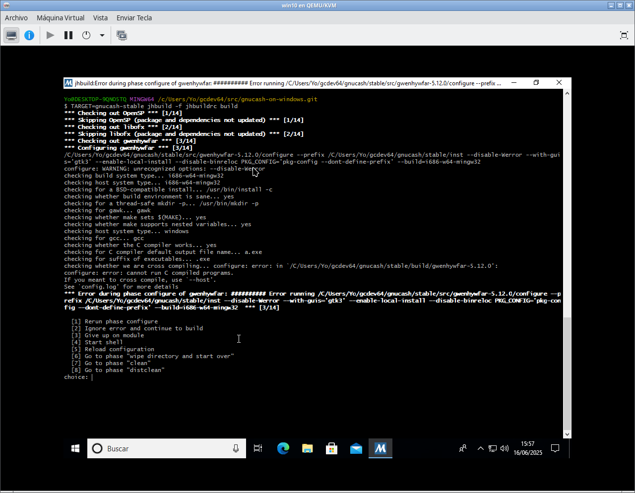Click 'See config.log for more details' line
635x493 pixels.
click(x=121, y=287)
